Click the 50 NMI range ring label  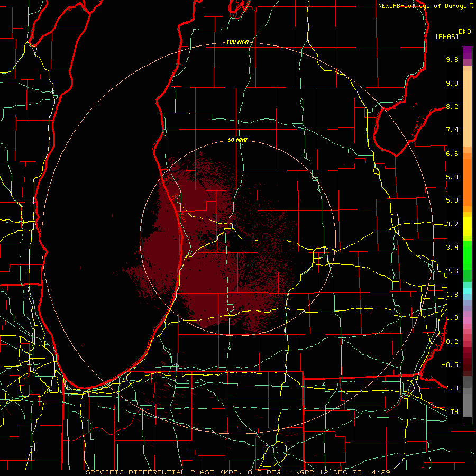point(237,140)
